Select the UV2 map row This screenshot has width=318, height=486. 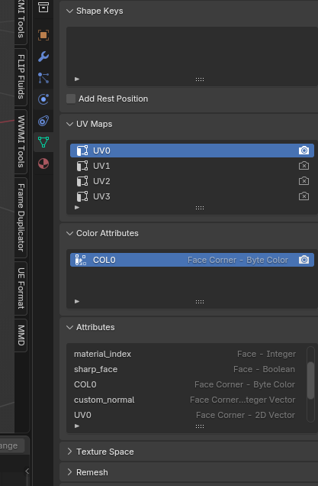click(x=192, y=181)
